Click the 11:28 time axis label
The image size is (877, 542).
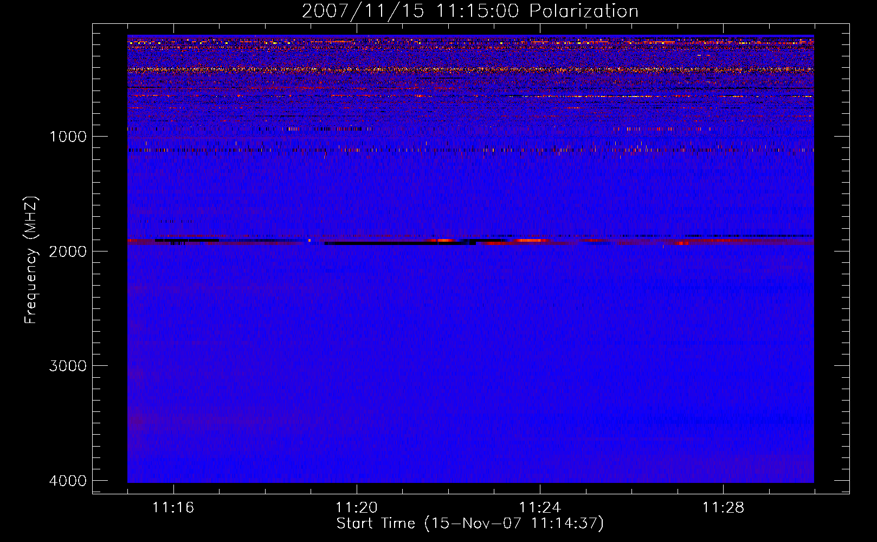(724, 508)
